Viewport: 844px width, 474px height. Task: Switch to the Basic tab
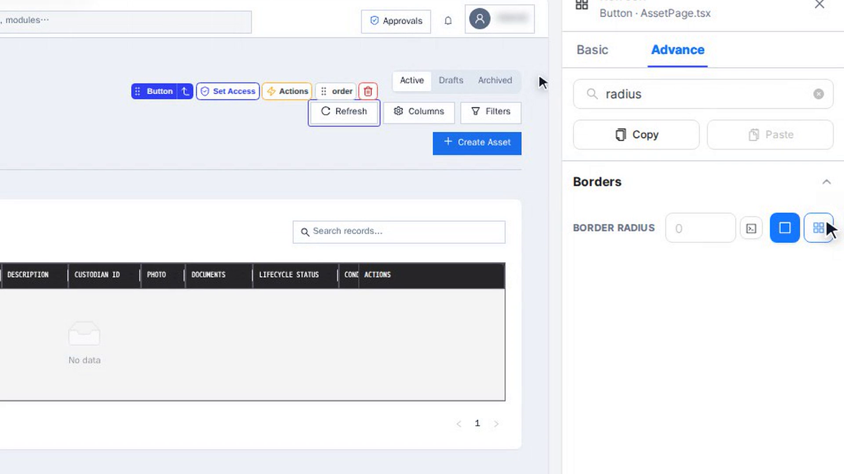coord(592,50)
